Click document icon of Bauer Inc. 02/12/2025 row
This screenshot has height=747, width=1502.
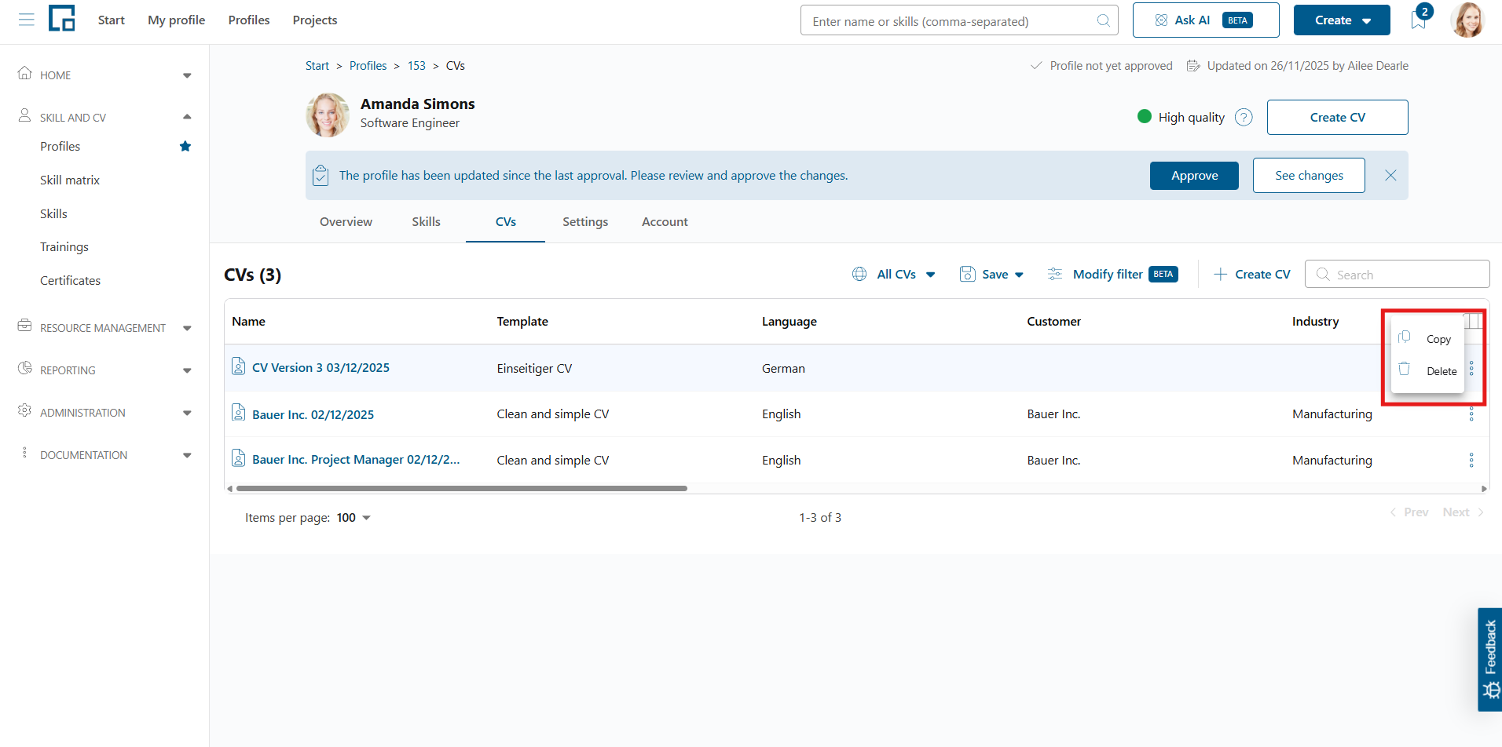tap(239, 412)
